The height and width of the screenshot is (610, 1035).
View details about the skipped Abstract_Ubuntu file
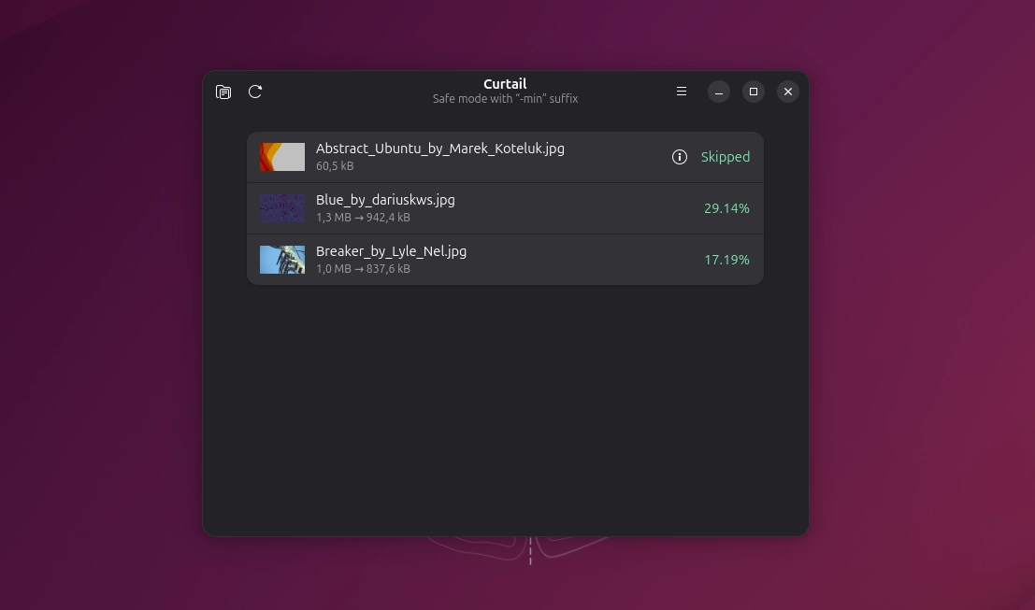(680, 157)
